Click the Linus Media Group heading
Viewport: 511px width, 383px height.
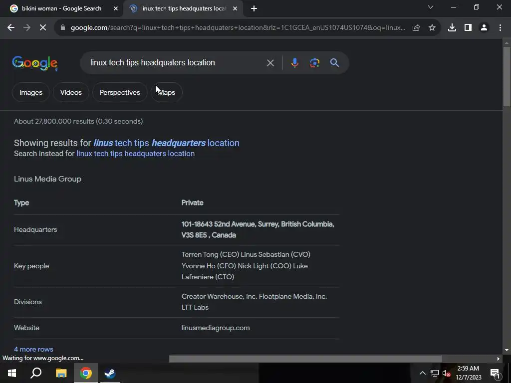click(47, 179)
